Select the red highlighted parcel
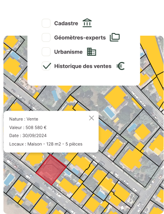Screen dimensions: 164x214 click(x=51, y=170)
